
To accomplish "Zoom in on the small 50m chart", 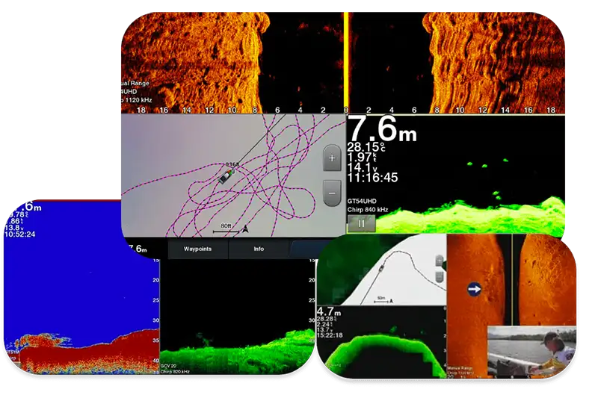I will [x=440, y=261].
